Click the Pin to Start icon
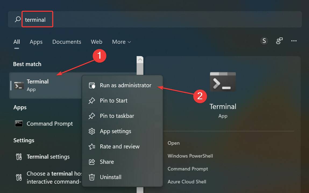The width and height of the screenshot is (309, 193). pos(92,100)
